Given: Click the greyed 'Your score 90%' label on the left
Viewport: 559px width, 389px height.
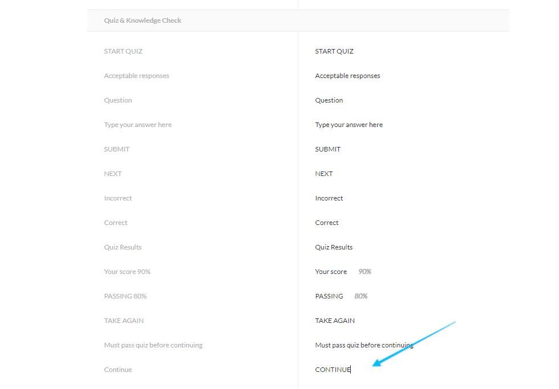Looking at the screenshot, I should (x=127, y=272).
